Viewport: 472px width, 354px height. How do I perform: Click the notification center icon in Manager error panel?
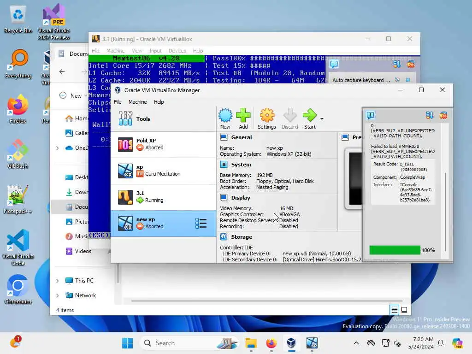tap(371, 115)
